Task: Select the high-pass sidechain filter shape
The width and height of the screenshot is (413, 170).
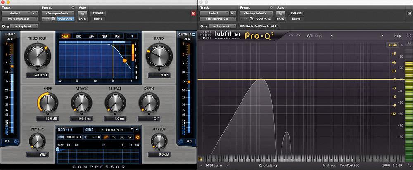Action: pyautogui.click(x=105, y=137)
